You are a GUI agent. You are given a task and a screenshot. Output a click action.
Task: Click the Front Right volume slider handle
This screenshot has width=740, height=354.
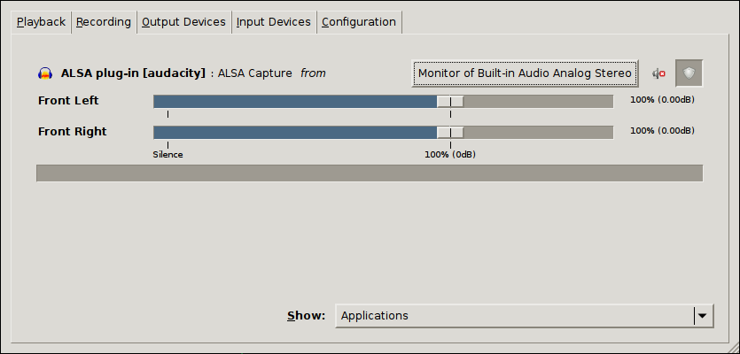[450, 133]
